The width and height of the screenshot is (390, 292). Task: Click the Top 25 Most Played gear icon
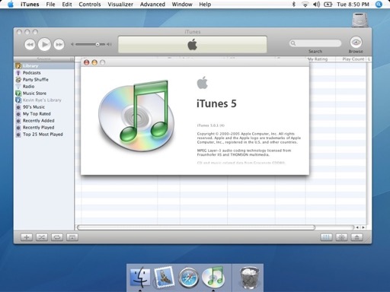point(18,135)
